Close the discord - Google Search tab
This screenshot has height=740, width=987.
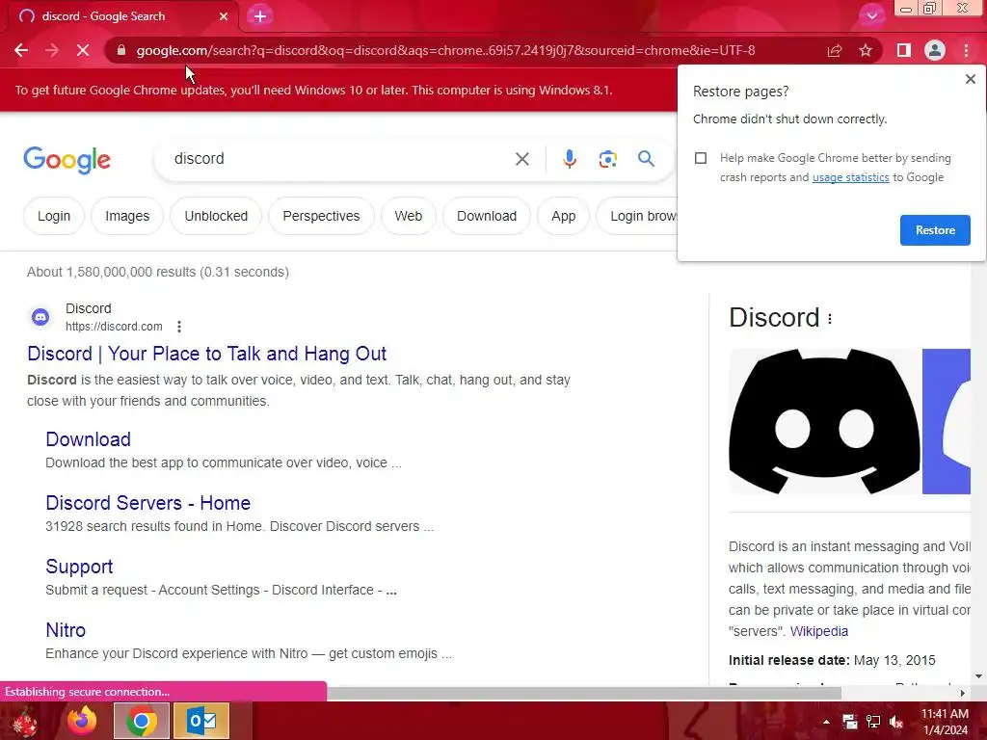pyautogui.click(x=224, y=16)
